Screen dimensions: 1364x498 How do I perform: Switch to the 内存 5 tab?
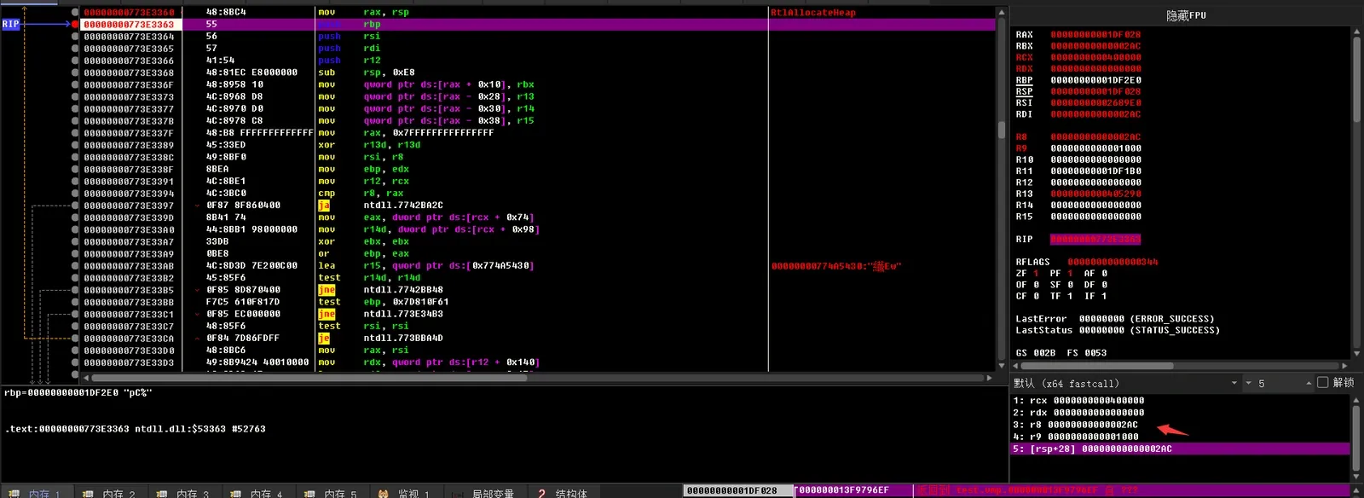pos(332,494)
